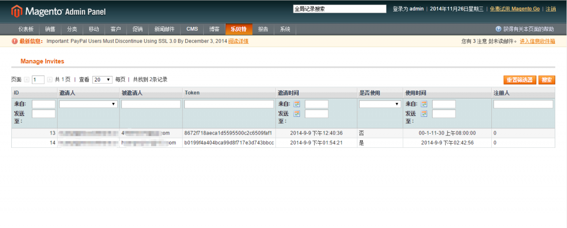Open the CMS menu
The image size is (567, 228).
[x=192, y=29]
